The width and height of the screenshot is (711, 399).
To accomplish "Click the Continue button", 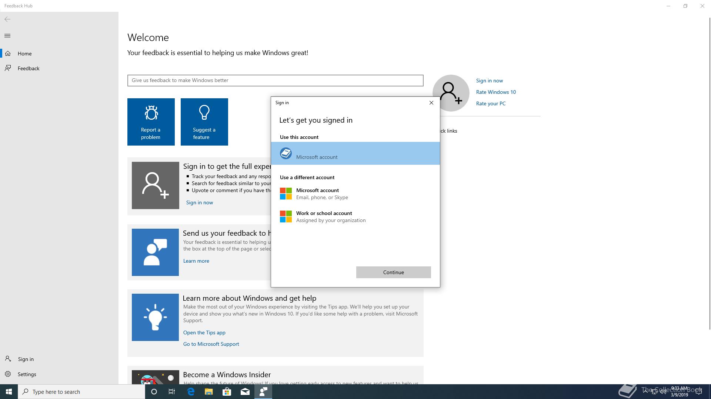I will coord(393,272).
